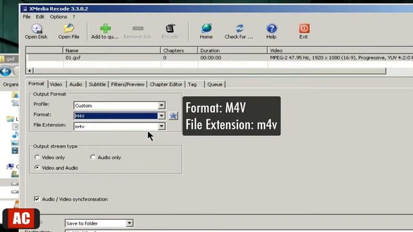Expand the Save to folder dropdown
413x232 pixels.
tap(129, 223)
